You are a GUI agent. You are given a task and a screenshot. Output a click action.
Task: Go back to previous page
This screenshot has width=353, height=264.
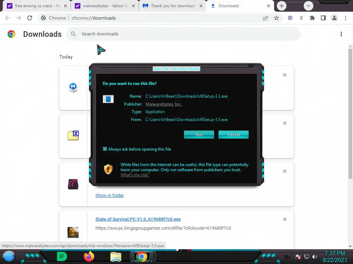click(8, 18)
